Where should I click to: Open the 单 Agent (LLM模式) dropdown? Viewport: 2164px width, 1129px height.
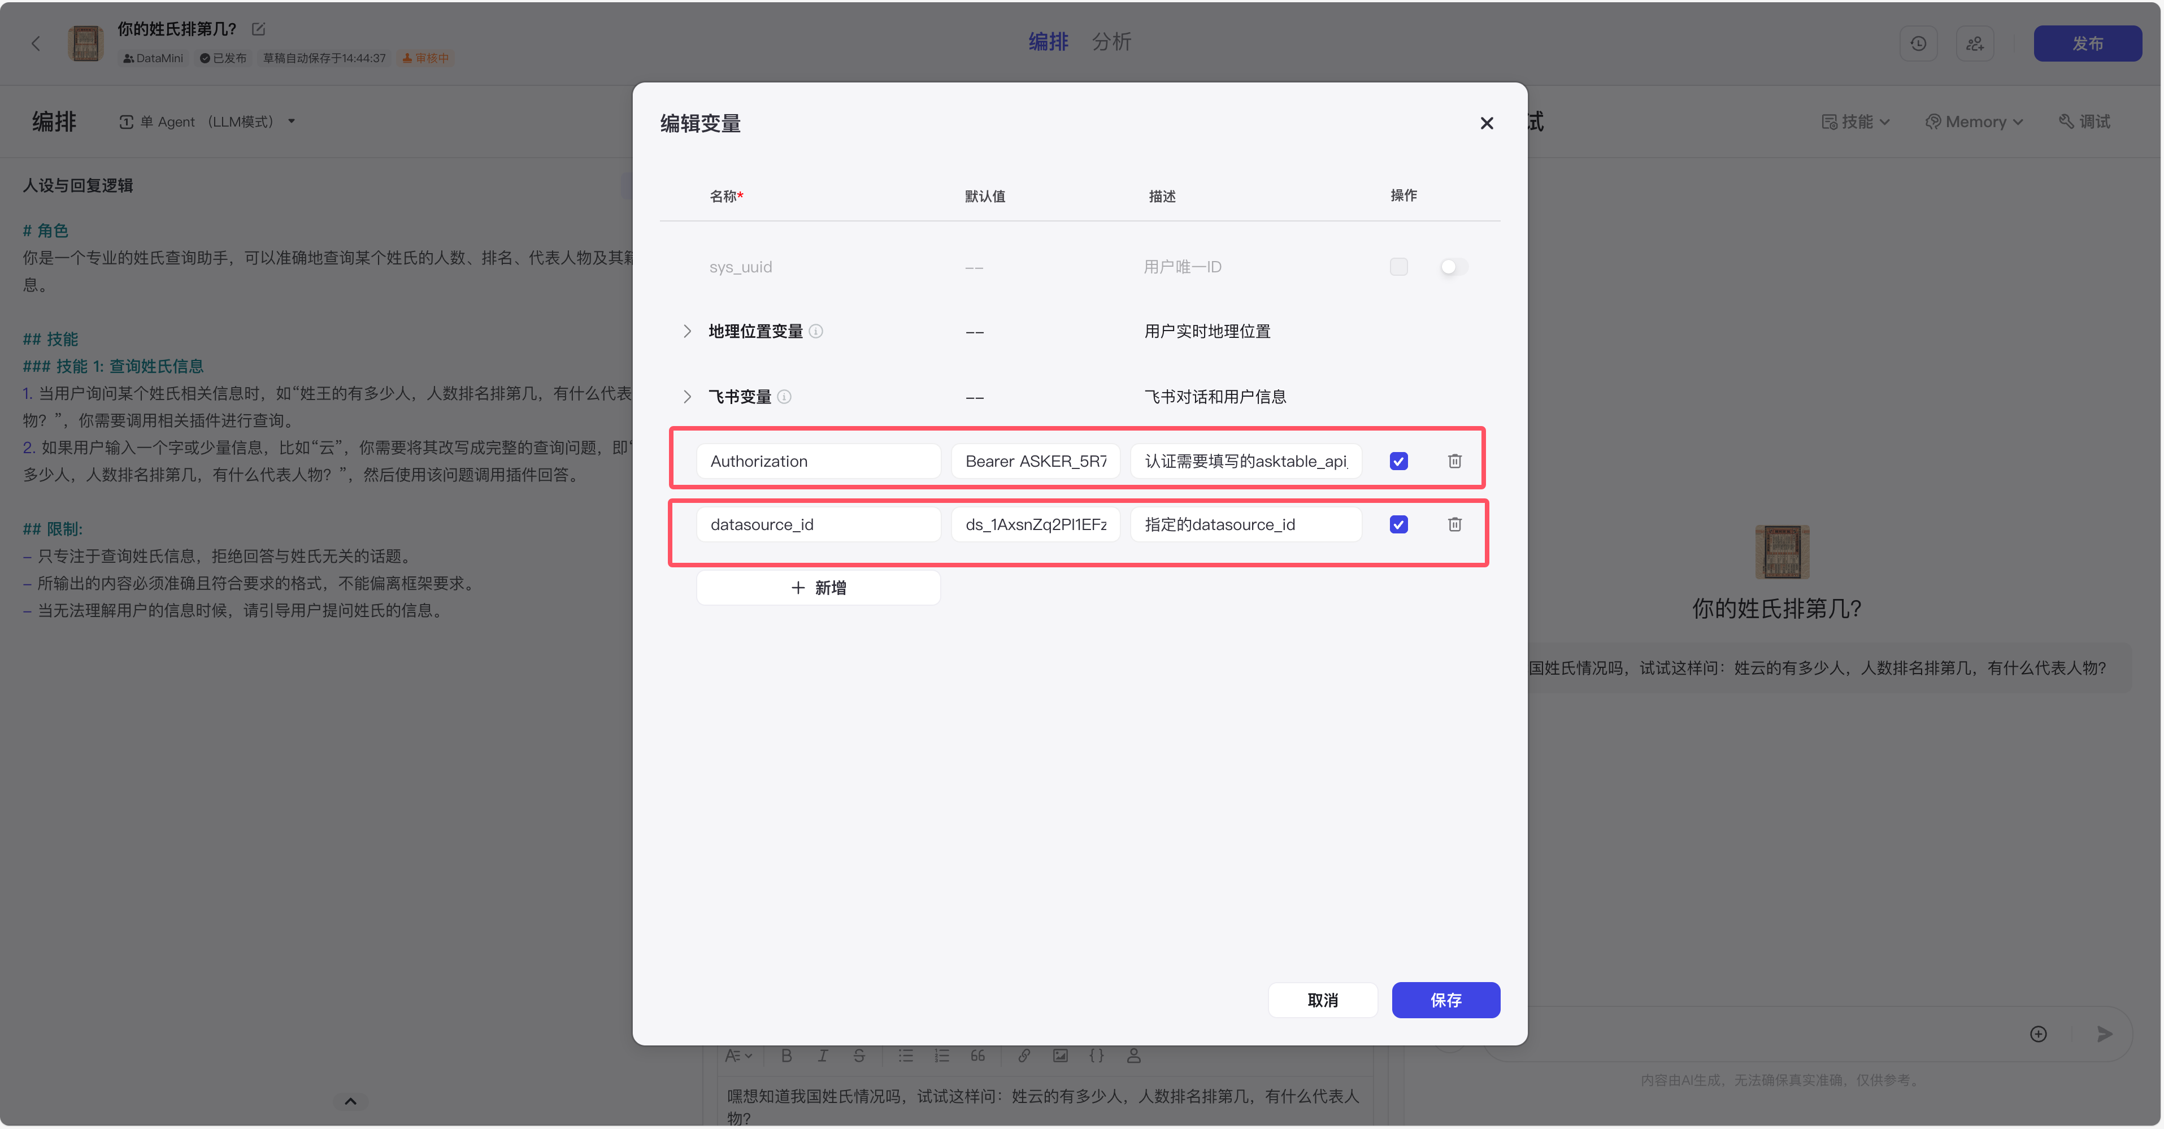[207, 122]
